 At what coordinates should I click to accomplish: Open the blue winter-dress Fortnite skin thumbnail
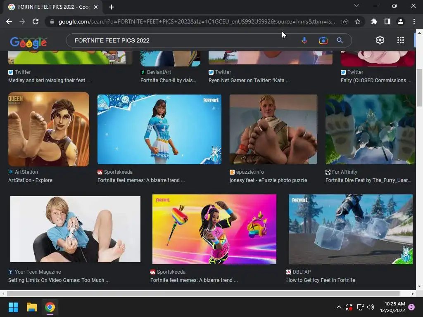pos(159,129)
